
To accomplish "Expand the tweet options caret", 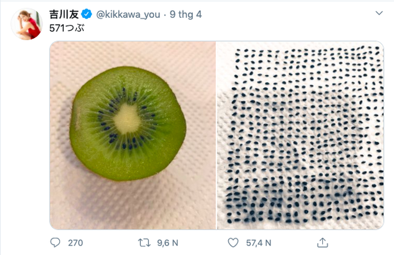I will pyautogui.click(x=378, y=13).
